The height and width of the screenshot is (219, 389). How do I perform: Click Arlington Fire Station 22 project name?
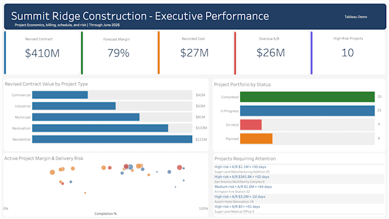(232, 192)
